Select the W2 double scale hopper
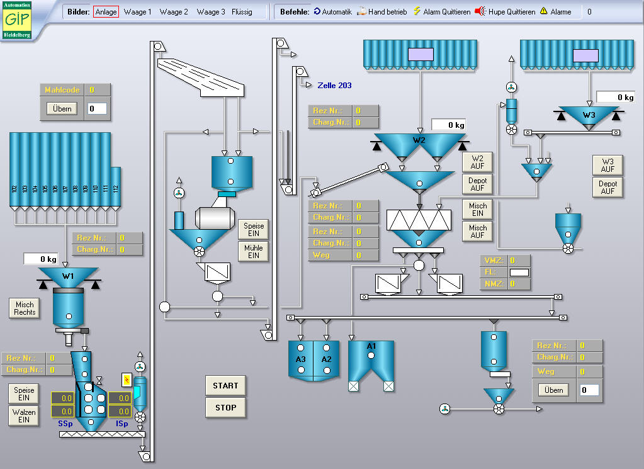Screen dimensions: 644x469 pos(419,146)
